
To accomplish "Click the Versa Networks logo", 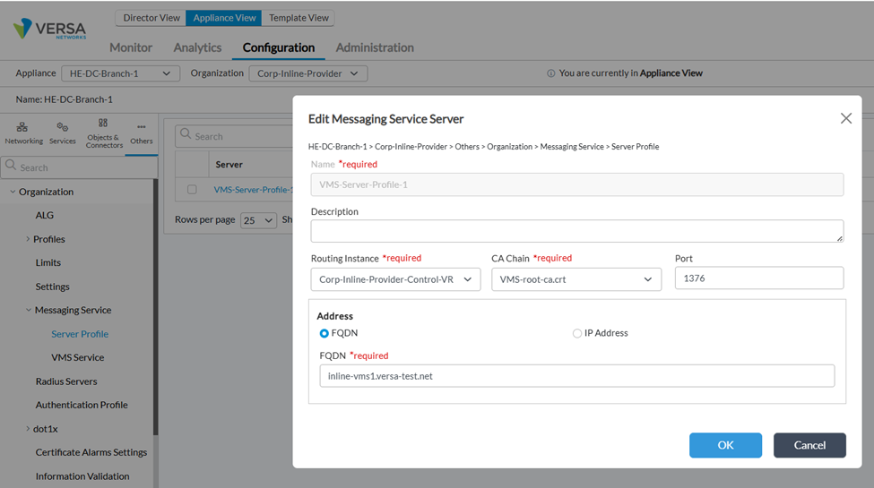I will pyautogui.click(x=50, y=29).
